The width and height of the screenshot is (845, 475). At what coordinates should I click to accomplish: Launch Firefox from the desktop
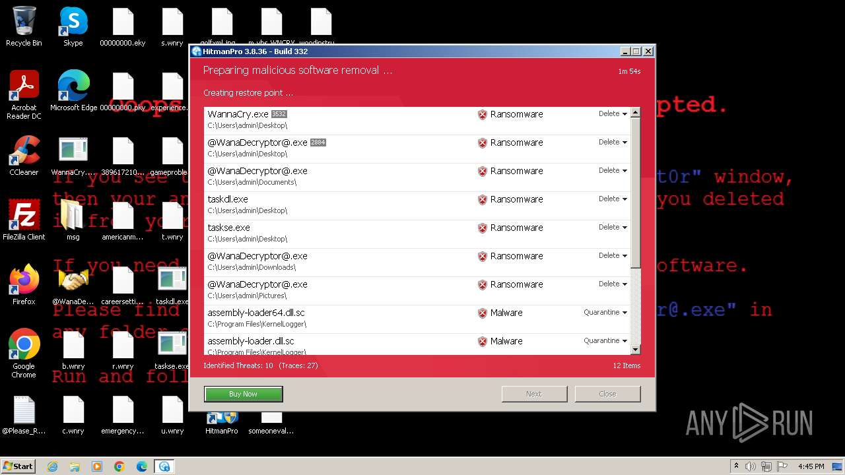point(24,285)
